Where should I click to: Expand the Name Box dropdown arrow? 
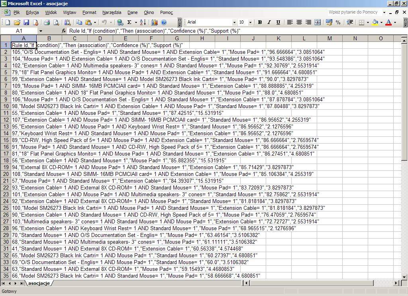click(41, 31)
